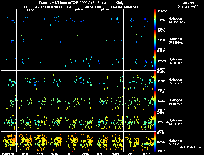This screenshot has height=155, width=204.
Task: Click the '2009-273' date in the title
Action: point(87,3)
